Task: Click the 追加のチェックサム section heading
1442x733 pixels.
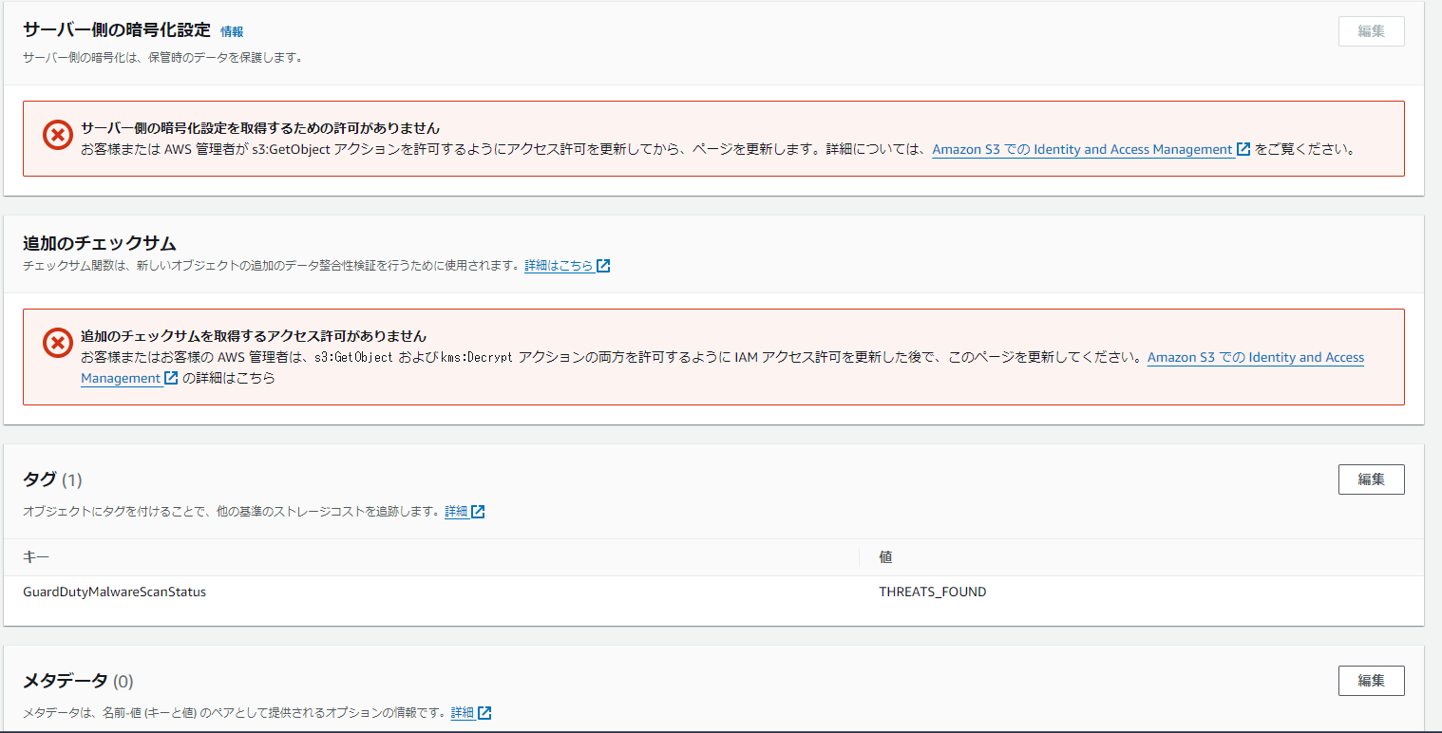Action: pos(100,243)
